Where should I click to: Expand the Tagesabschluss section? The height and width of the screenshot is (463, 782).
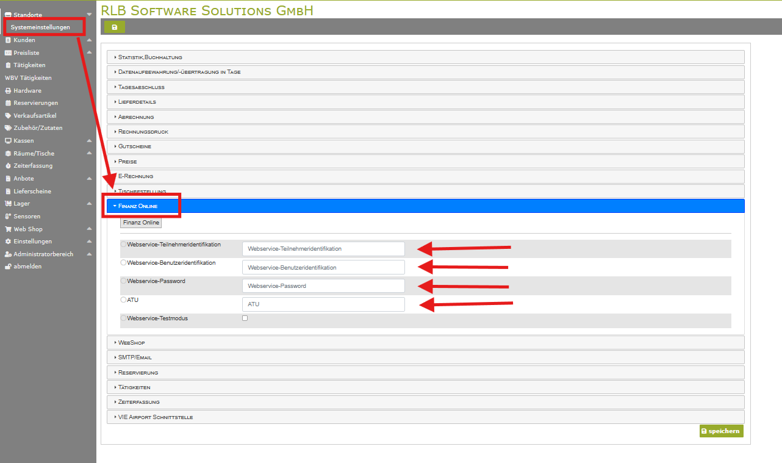[x=426, y=87]
